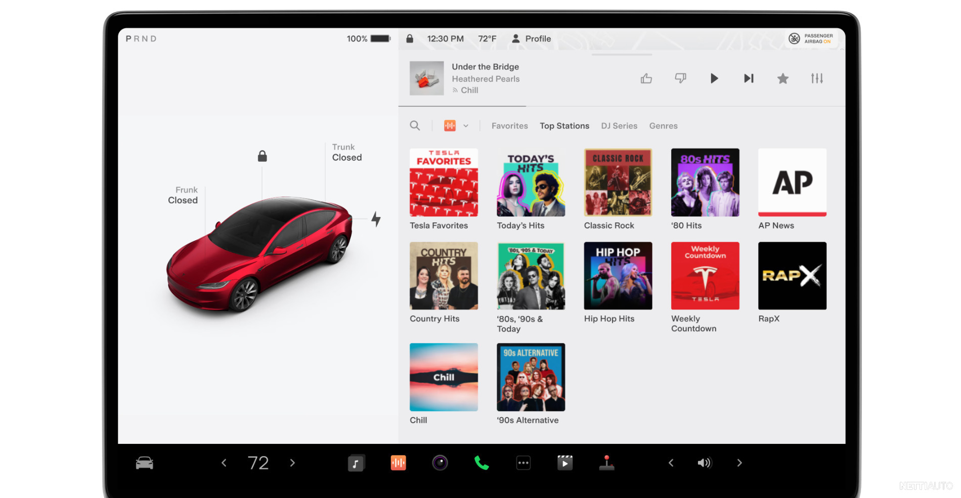Open the music note app in the dock
Screen dimensions: 961x498
pyautogui.click(x=356, y=463)
